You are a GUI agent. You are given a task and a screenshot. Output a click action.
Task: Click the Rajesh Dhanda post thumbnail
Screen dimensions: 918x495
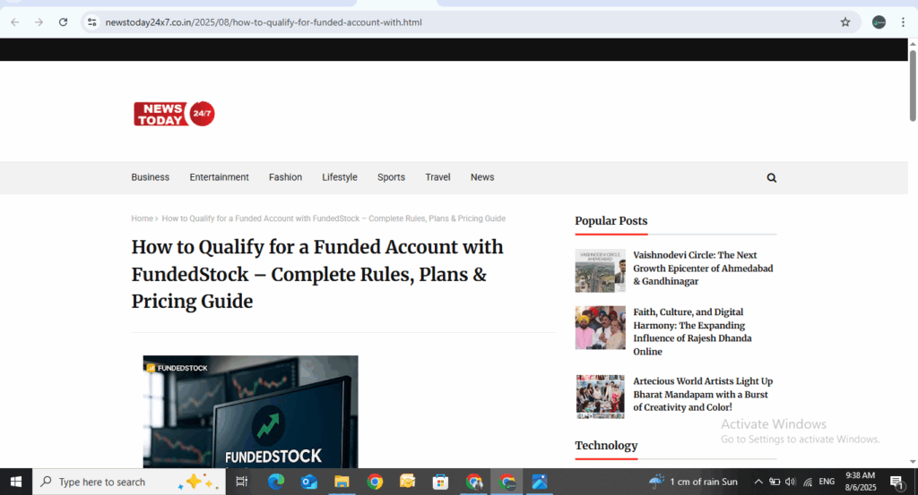pos(600,328)
